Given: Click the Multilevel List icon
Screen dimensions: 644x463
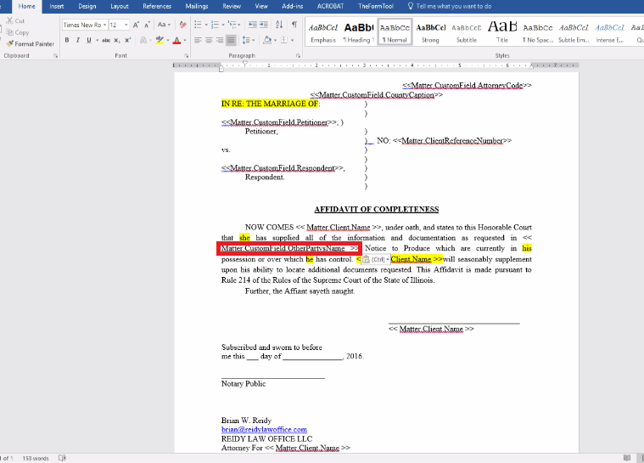Looking at the screenshot, I should pos(233,25).
